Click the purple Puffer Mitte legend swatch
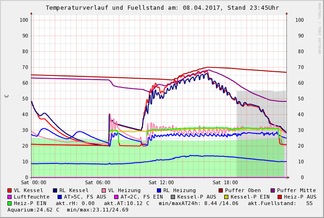Viewport: 324px width, 218px height. point(273,190)
